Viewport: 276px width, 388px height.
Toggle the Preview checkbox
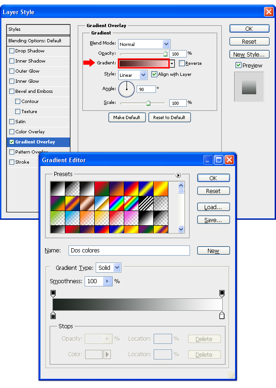[x=238, y=65]
